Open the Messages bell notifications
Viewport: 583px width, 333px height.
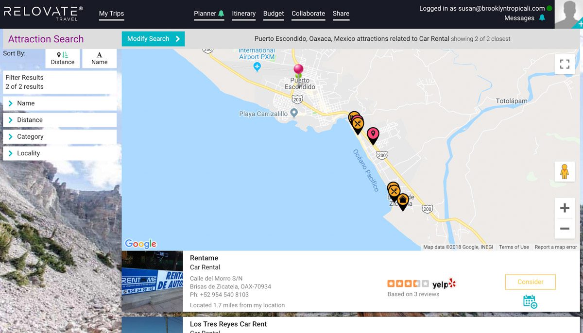pos(542,18)
